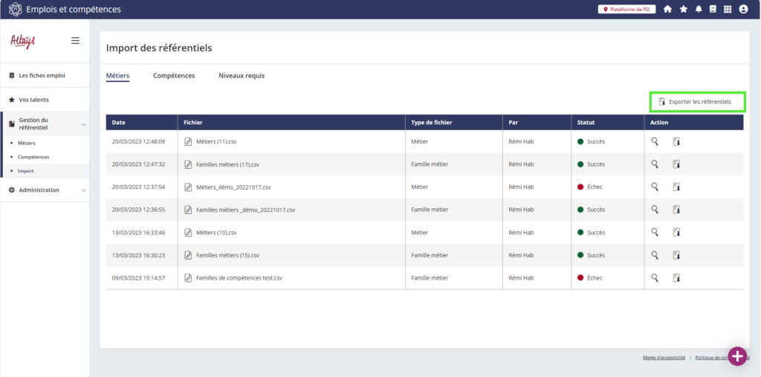
Task: Collapse the Gestion du référentiel section
Action: coord(83,124)
